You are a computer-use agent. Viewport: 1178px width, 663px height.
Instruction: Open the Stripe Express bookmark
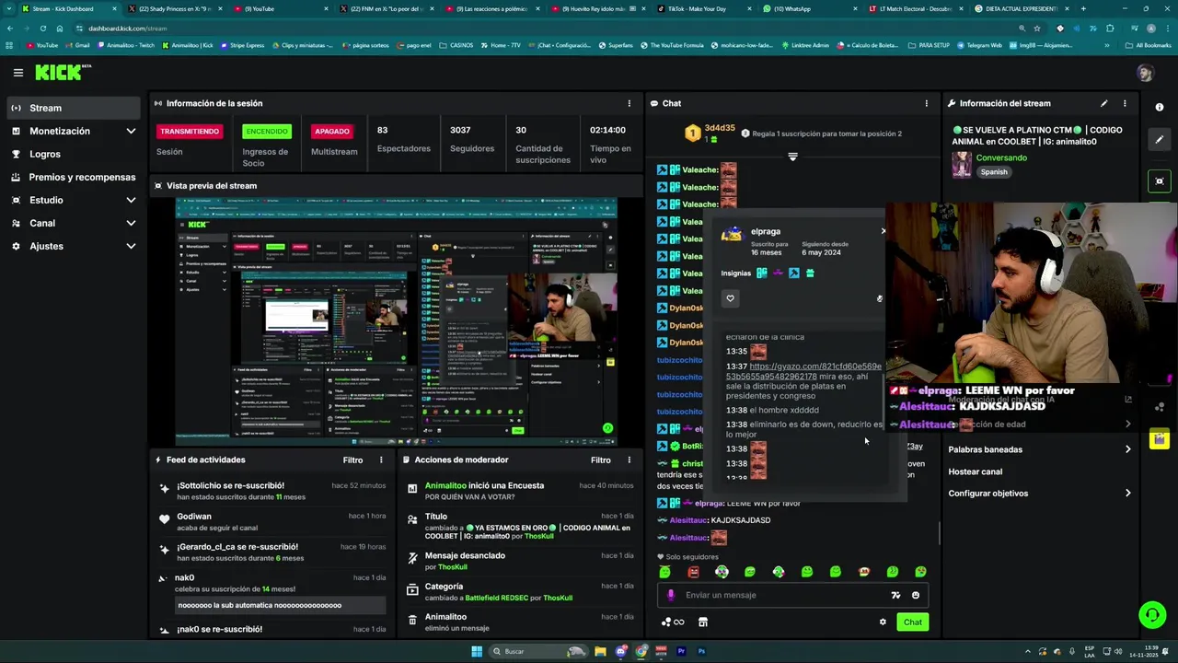[242, 45]
